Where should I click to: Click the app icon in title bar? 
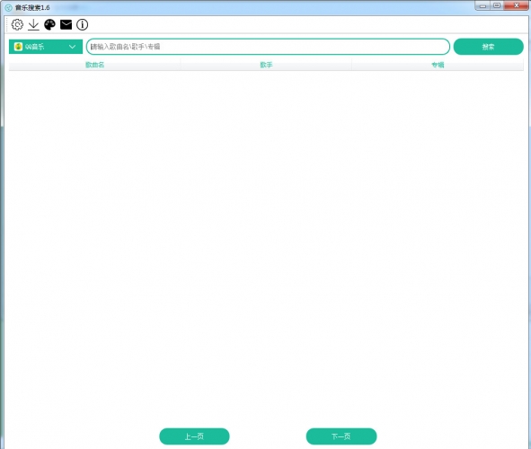click(9, 7)
